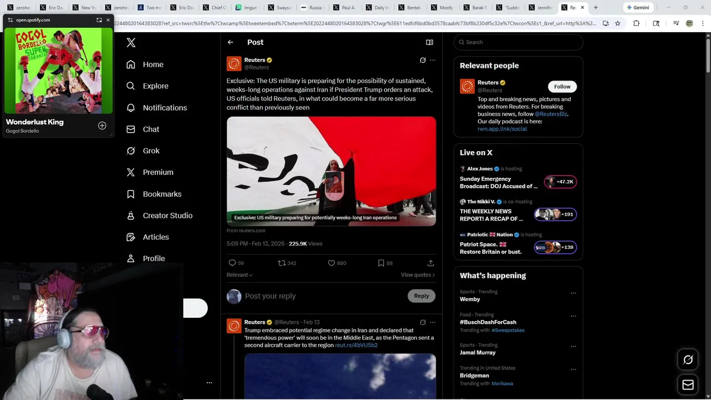Switch to Jennifer browser tab
This screenshot has height=400, width=711.
tap(540, 7)
